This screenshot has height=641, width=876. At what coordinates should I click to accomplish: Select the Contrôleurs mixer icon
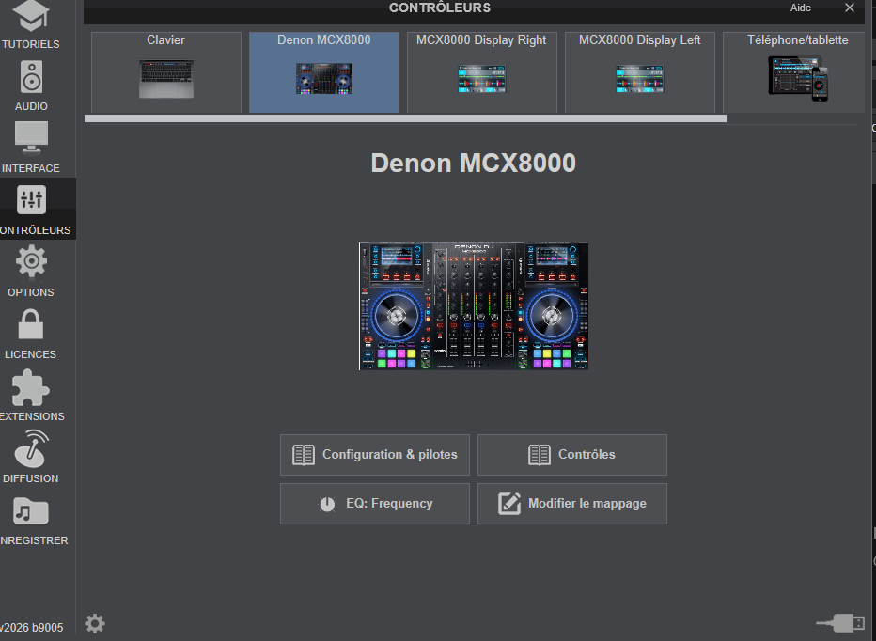click(31, 201)
